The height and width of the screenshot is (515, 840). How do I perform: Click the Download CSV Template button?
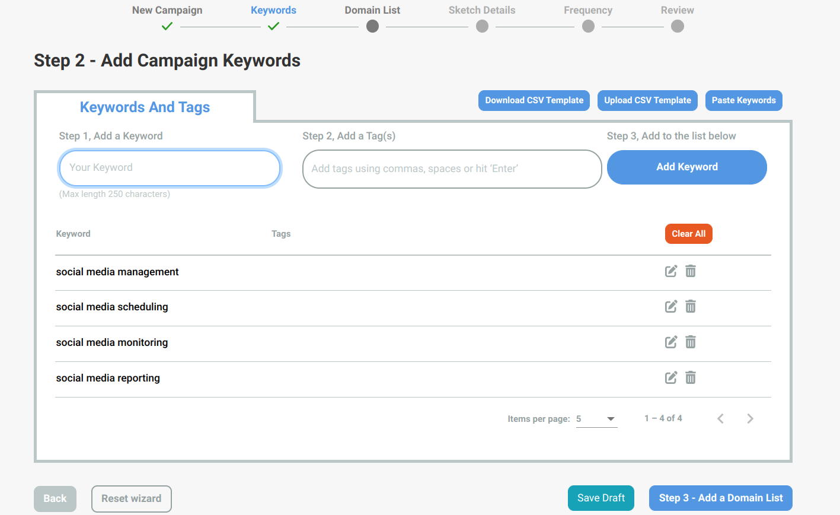(534, 100)
